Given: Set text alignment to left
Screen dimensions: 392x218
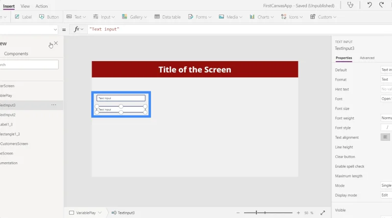Looking at the screenshot, I should tap(385, 137).
